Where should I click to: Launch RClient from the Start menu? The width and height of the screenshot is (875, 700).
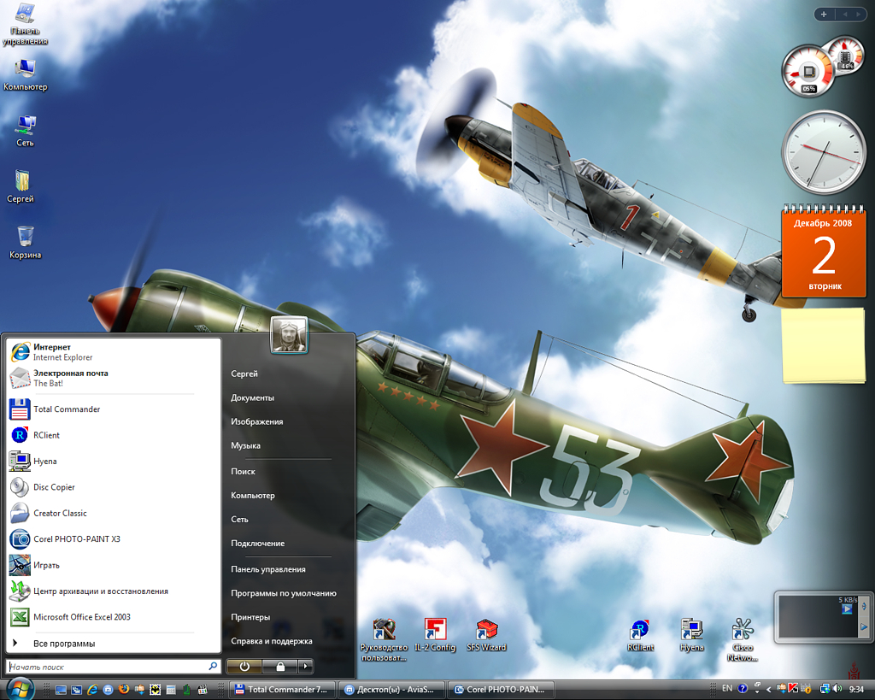[114, 435]
